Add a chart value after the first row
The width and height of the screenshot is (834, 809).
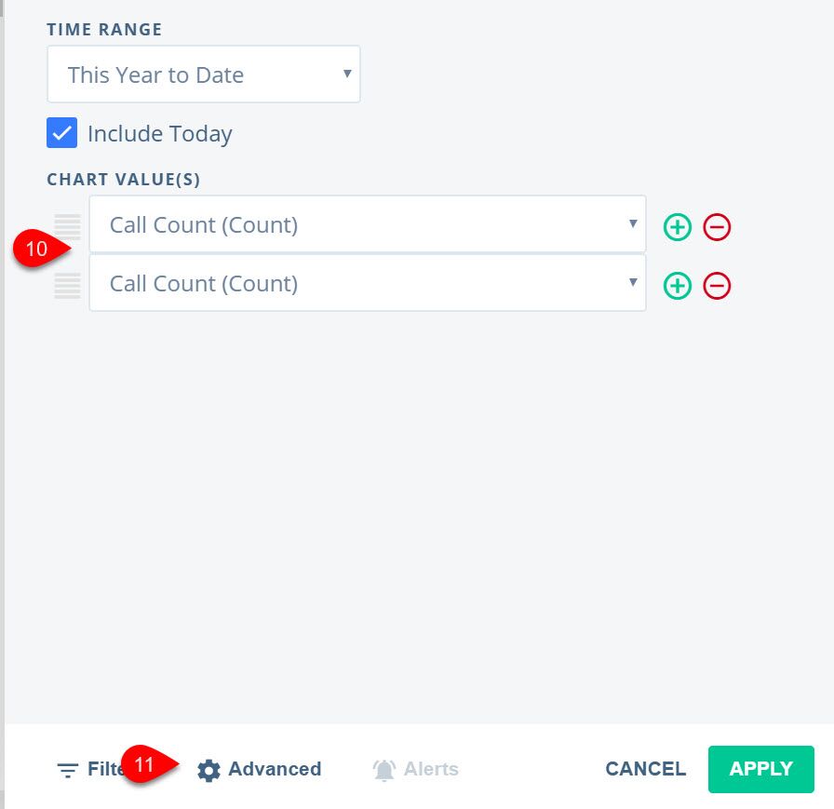coord(678,226)
